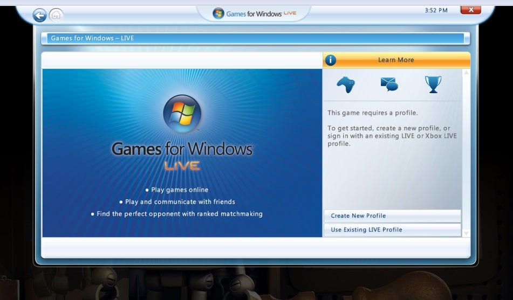Click 'Find the perfect opponent' bullet text
This screenshot has height=300, width=513.
tap(177, 214)
